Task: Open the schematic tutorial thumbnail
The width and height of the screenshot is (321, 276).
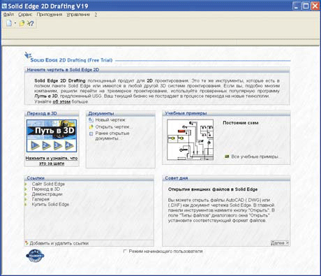Action: click(191, 140)
